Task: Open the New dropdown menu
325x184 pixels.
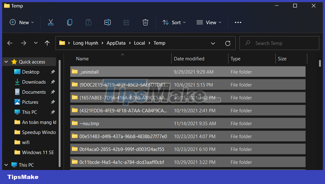Action: click(22, 22)
